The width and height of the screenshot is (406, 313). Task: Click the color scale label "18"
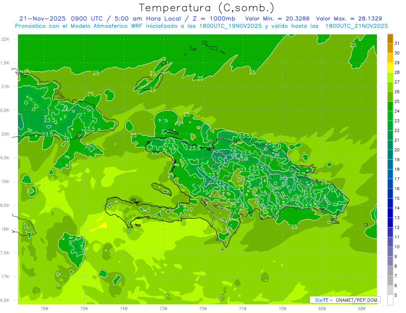397,169
